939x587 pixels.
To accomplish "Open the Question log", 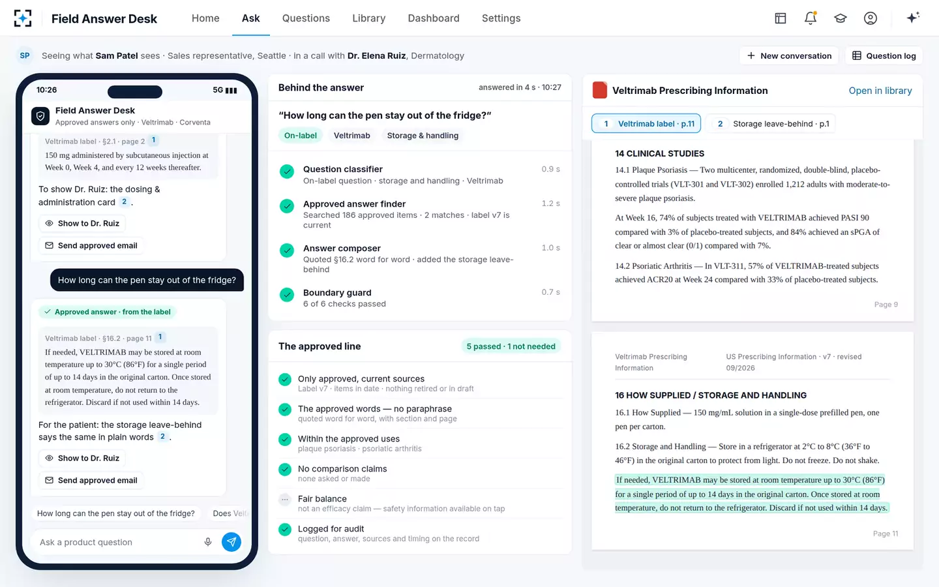I will [884, 55].
